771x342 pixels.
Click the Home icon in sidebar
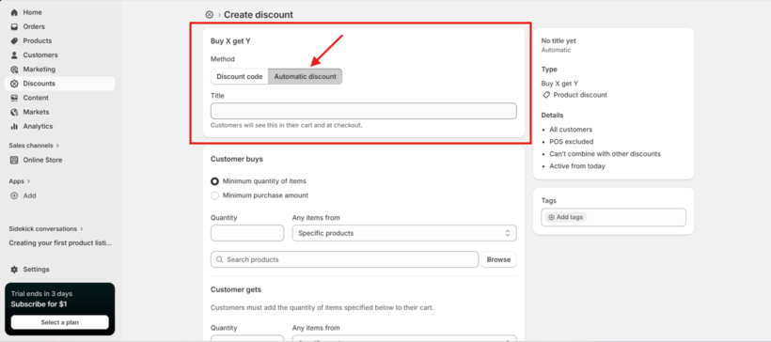click(x=14, y=12)
